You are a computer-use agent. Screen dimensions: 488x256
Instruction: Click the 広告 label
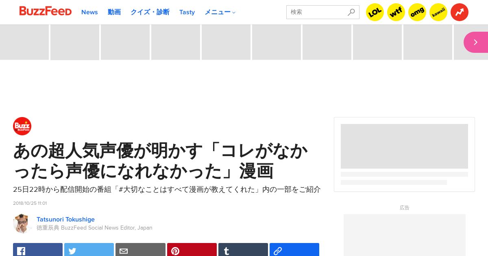coord(405,208)
